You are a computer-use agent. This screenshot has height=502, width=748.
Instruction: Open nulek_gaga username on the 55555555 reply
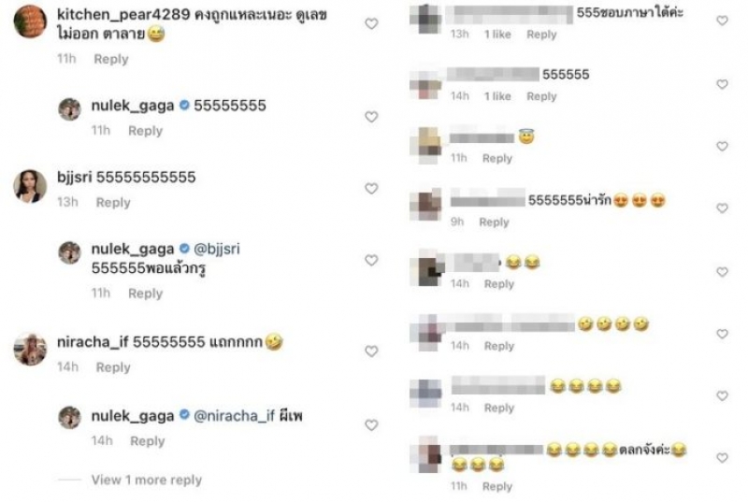coord(133,106)
